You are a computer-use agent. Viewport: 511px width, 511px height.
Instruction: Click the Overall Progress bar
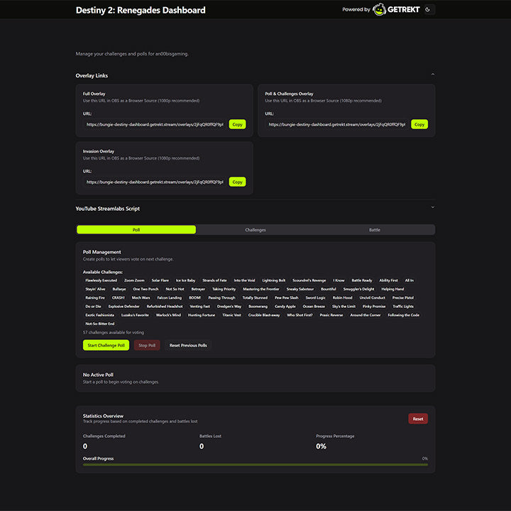pyautogui.click(x=255, y=465)
